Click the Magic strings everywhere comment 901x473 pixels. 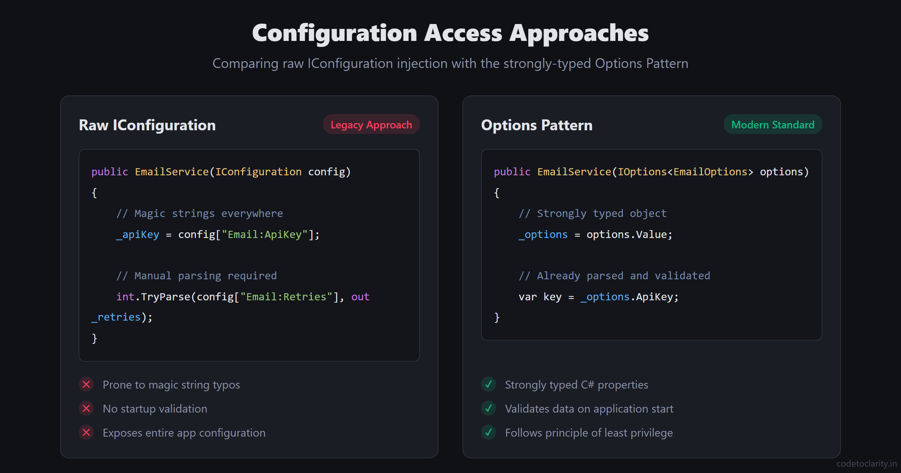point(200,214)
